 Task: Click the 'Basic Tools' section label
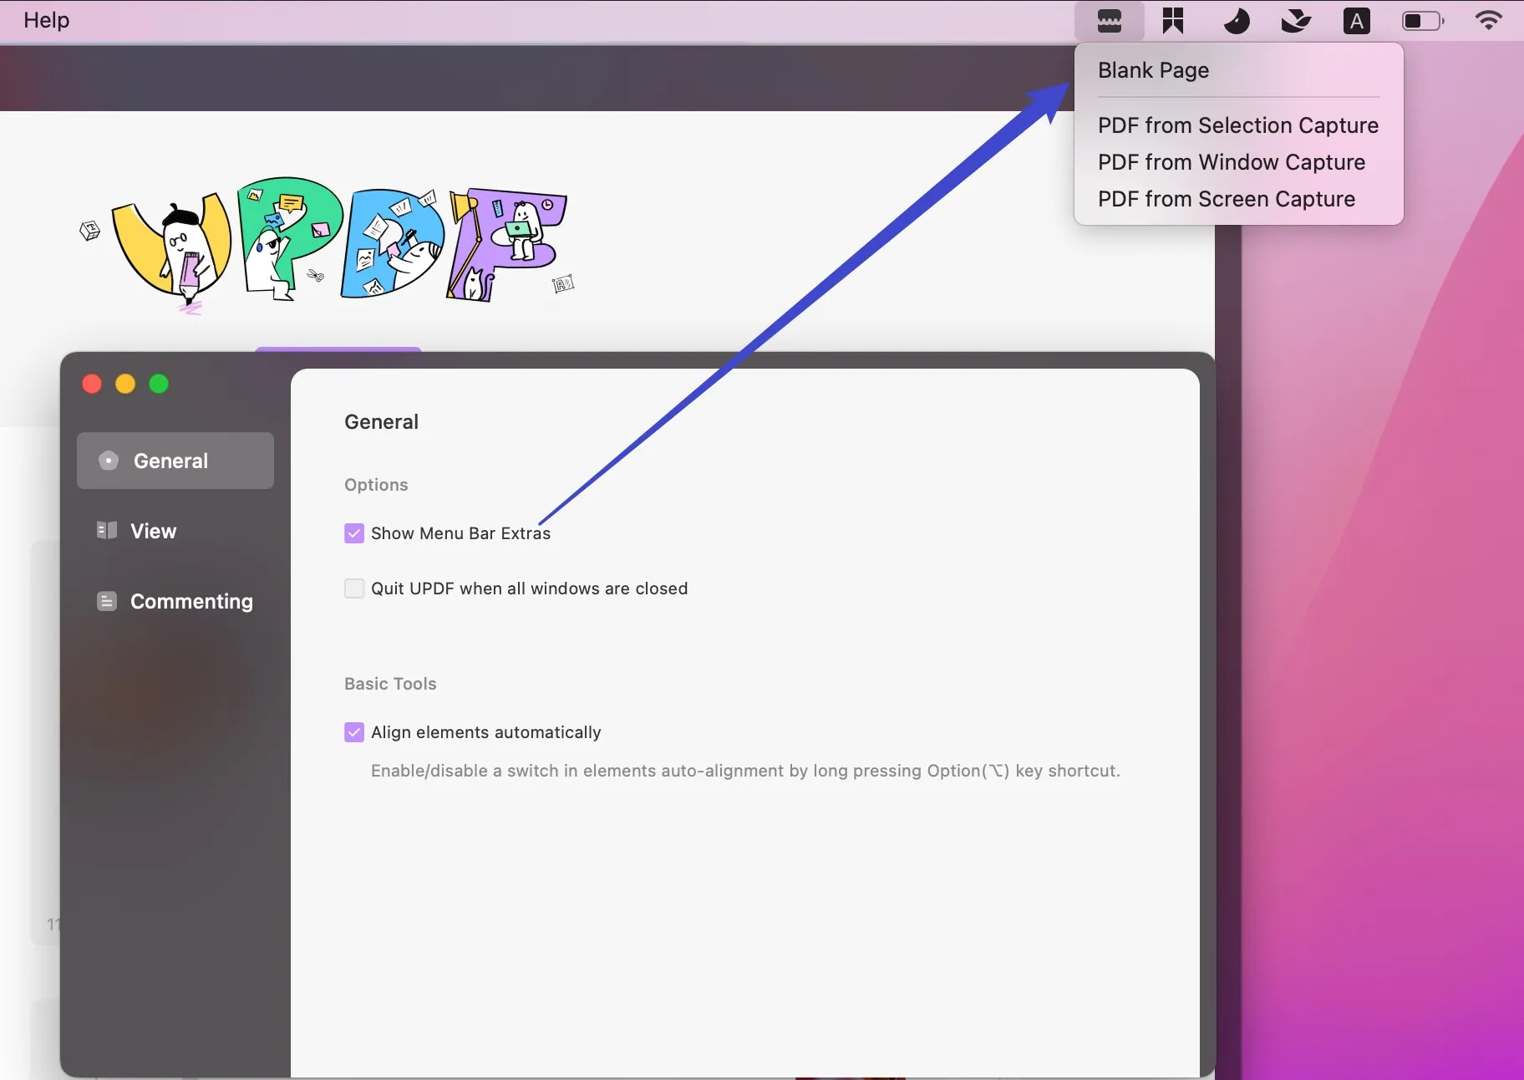390,684
